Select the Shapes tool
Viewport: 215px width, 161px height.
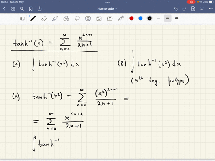click(x=66, y=18)
